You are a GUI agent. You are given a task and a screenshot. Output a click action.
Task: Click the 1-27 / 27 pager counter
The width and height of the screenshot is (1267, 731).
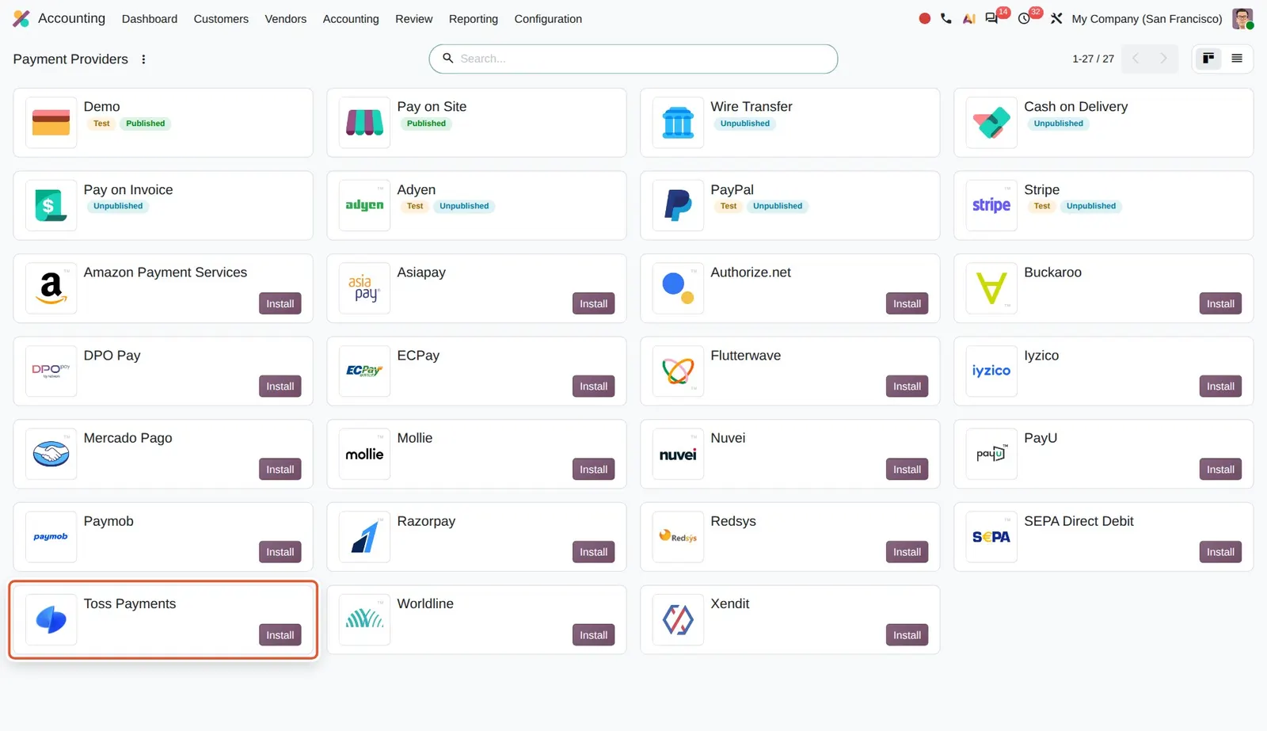pos(1093,59)
